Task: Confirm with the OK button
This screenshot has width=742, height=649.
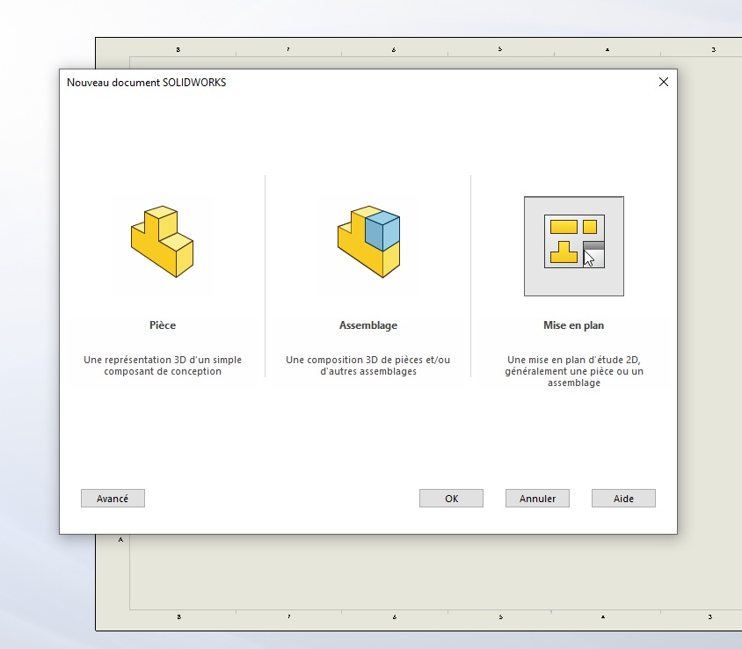Action: click(x=452, y=499)
